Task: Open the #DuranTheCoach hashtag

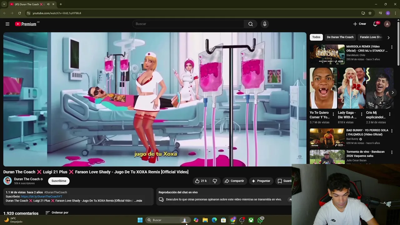Action: click(56, 192)
